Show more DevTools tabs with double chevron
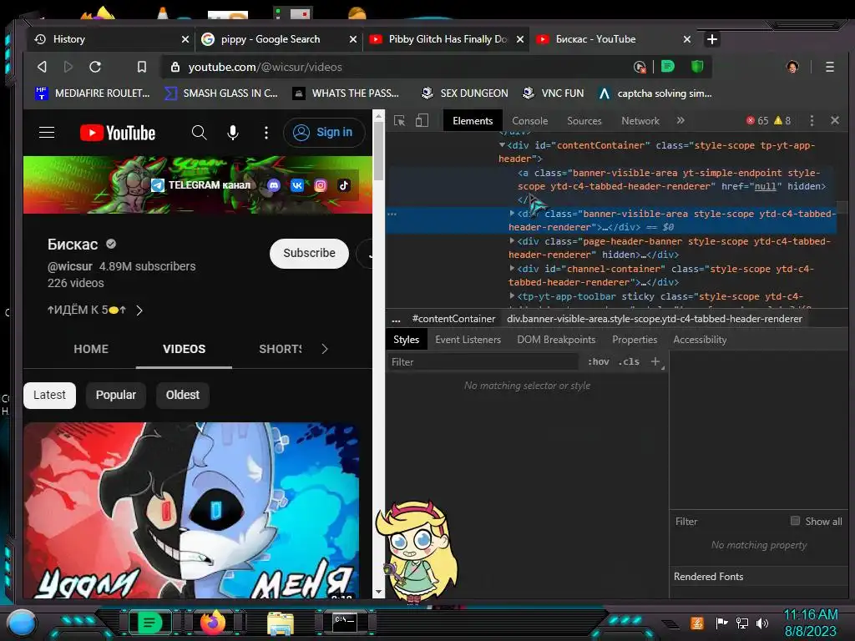Screen dimensions: 855x641 (680, 120)
